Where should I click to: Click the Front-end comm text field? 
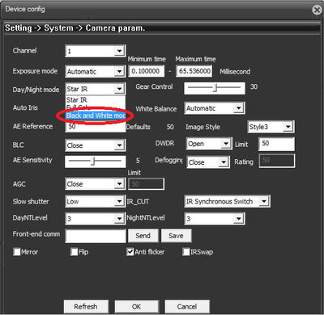[x=96, y=236]
